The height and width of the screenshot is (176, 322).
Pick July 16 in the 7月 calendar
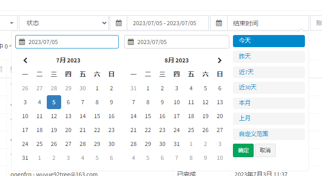[111, 116]
